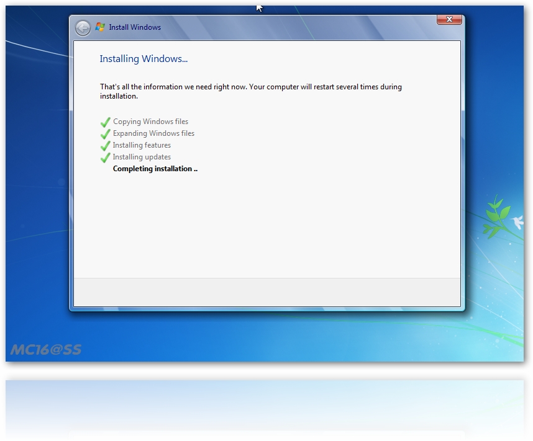Click the green checkmark beside Installing features
This screenshot has height=441, width=533.
point(106,146)
